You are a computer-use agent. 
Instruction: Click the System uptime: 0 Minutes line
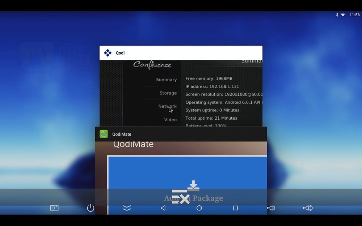click(212, 110)
